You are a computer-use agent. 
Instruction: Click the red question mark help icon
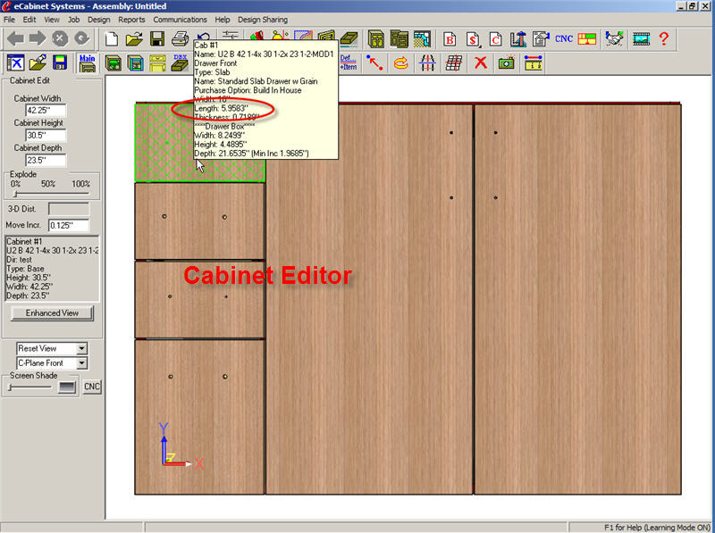point(664,38)
